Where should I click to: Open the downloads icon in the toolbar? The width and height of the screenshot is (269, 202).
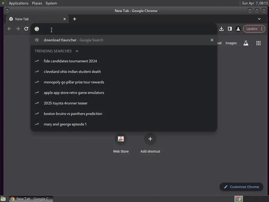(221, 29)
